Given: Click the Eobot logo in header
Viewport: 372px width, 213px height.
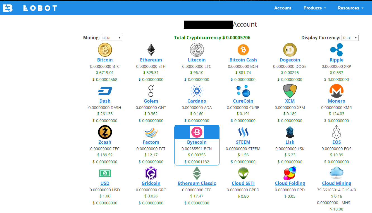Looking at the screenshot, I should tap(30, 8).
